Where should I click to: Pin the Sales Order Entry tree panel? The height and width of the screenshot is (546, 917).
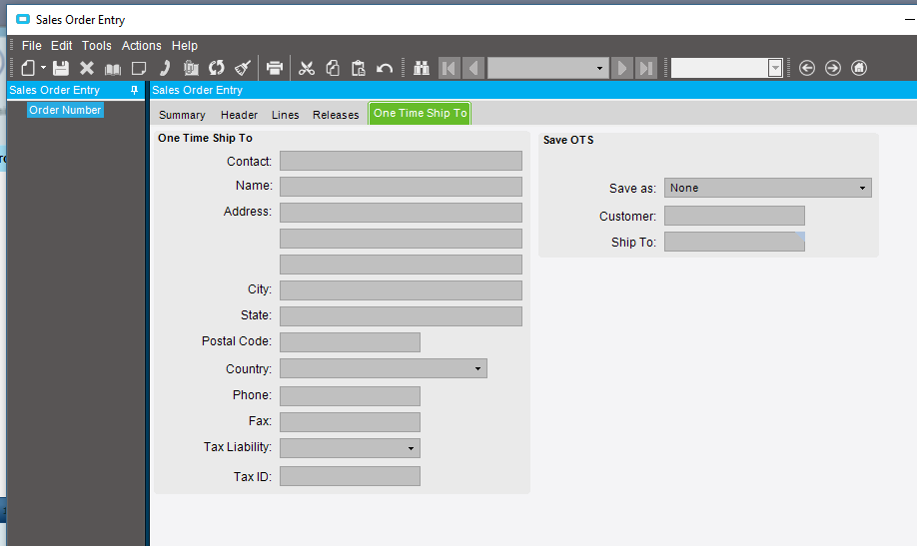[134, 90]
